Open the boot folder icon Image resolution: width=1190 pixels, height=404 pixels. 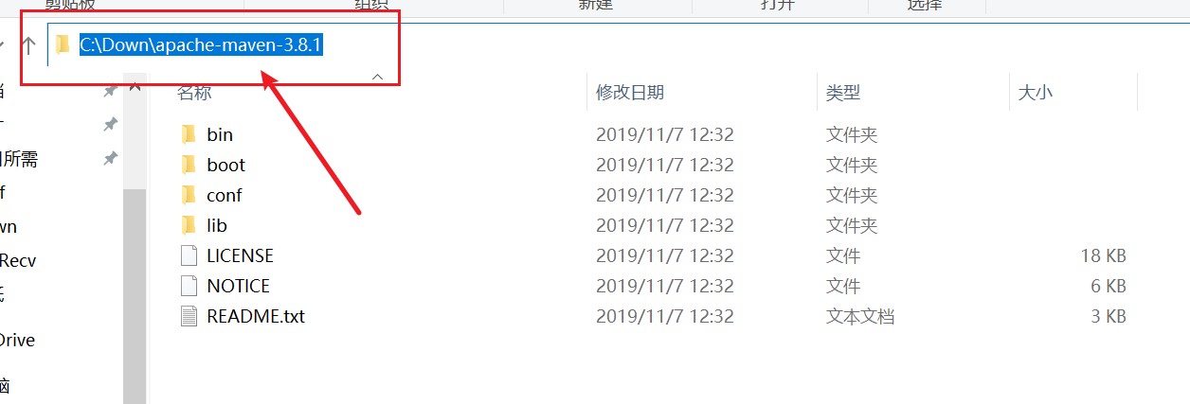(189, 165)
